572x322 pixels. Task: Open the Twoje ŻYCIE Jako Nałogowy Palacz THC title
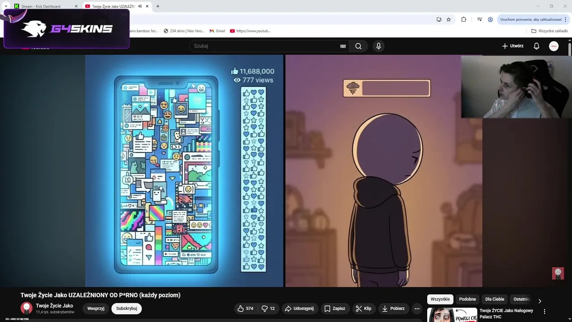(x=506, y=314)
